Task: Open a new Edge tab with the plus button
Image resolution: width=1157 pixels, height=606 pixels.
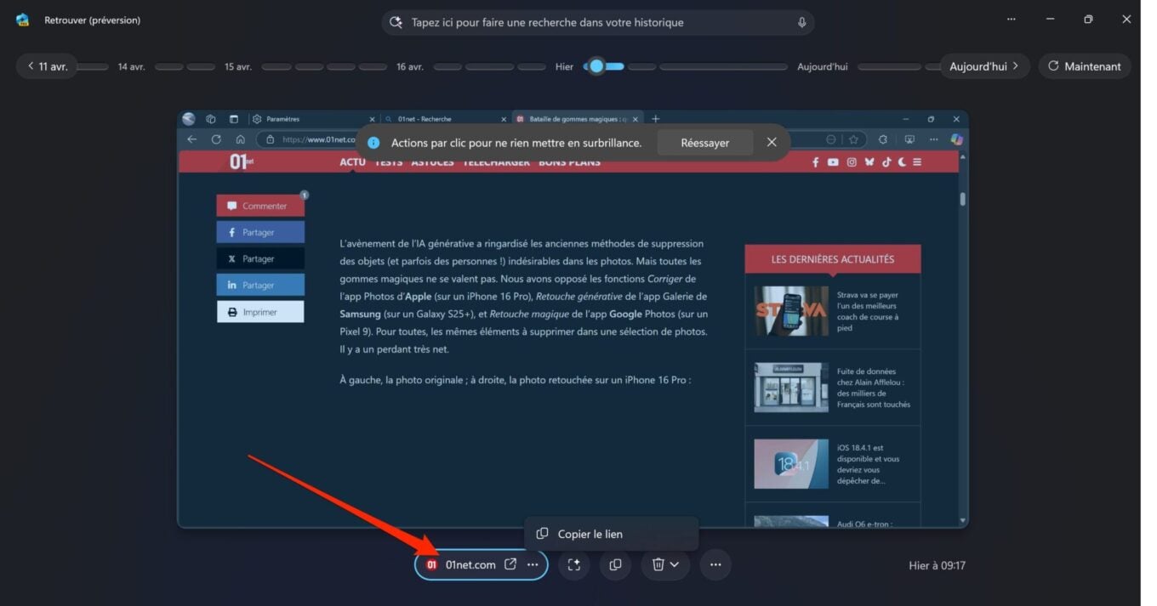Action: (x=655, y=119)
